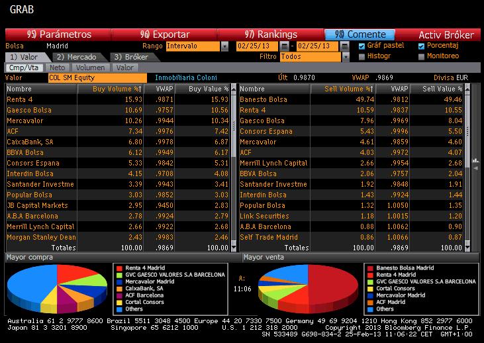
Task: Select Neto sub-tab
Action: coord(58,68)
